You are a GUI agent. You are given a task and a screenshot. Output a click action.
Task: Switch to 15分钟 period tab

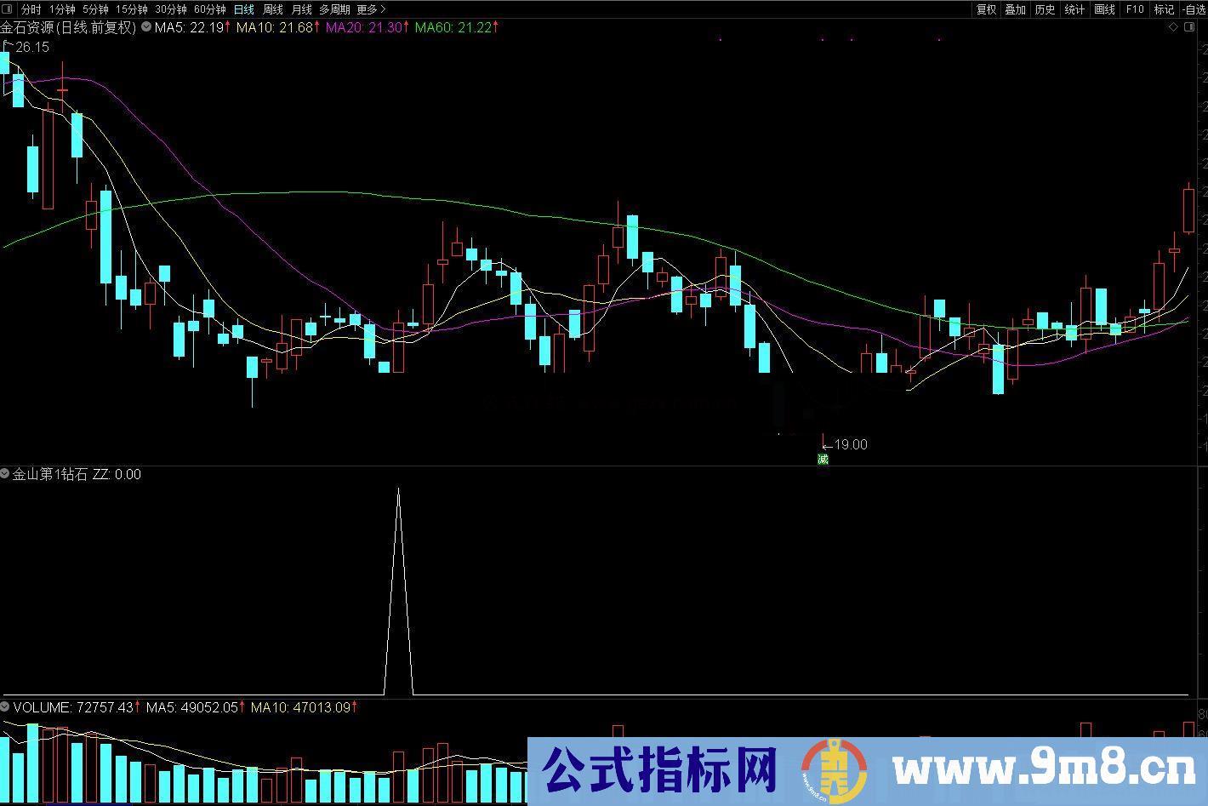point(131,9)
